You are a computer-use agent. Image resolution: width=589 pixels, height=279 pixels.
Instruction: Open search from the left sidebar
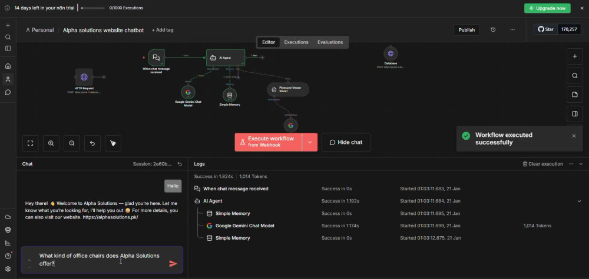click(8, 37)
